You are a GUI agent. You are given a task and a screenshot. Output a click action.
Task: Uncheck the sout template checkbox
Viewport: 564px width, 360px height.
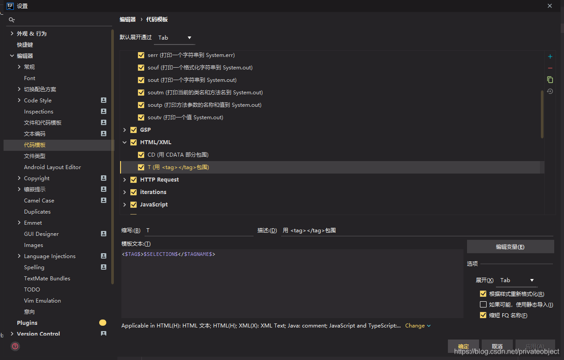click(x=141, y=80)
